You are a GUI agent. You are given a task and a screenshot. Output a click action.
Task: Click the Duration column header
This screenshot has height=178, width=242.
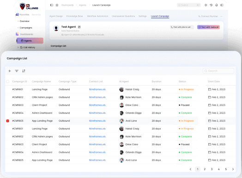coord(157,81)
